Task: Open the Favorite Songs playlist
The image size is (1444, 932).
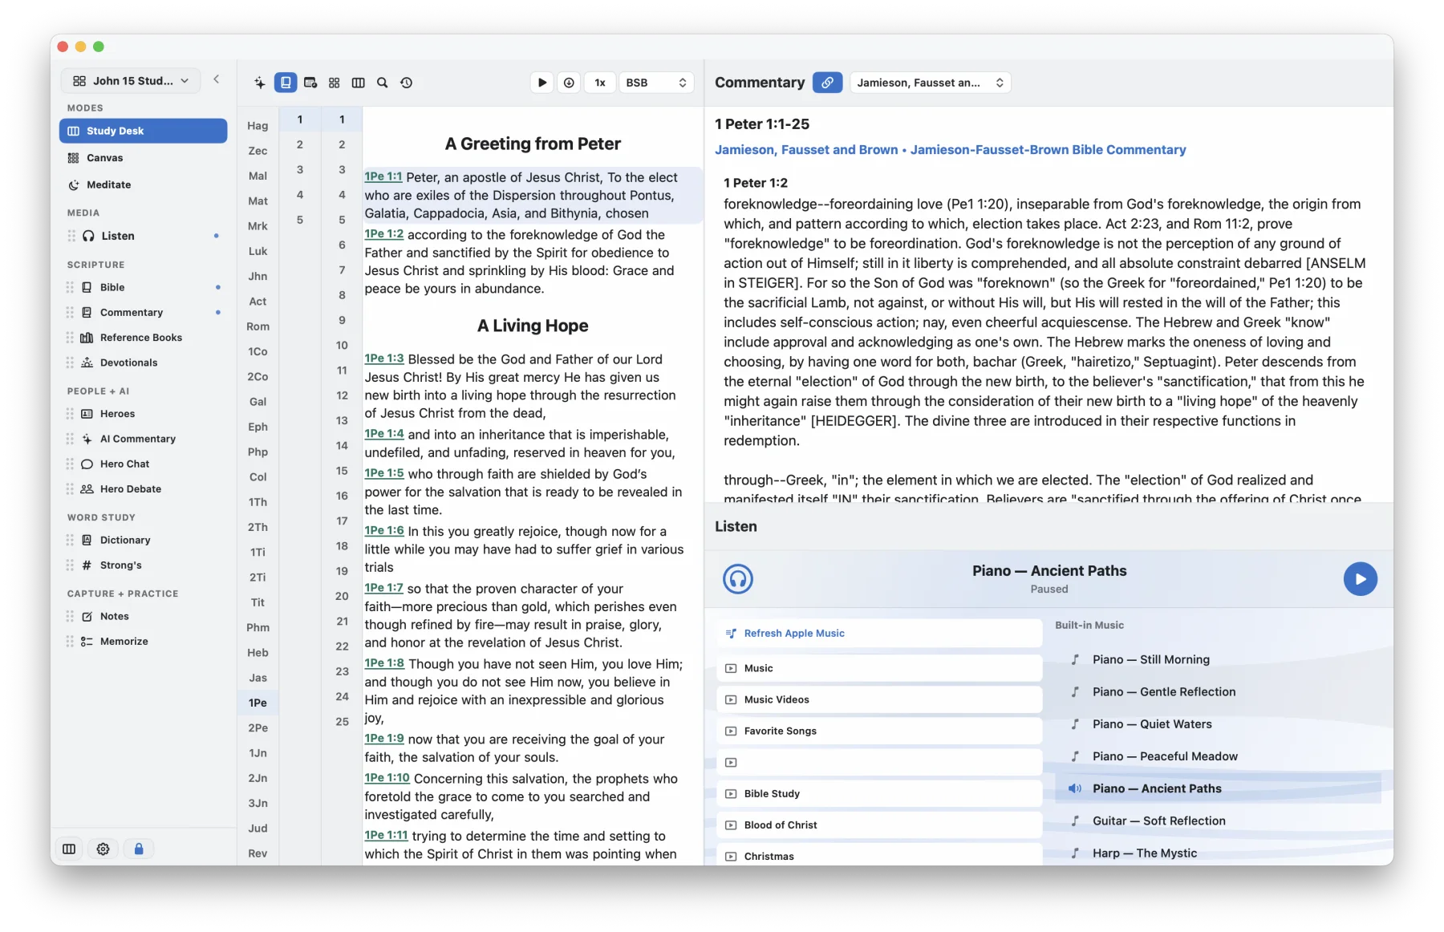Action: [879, 731]
